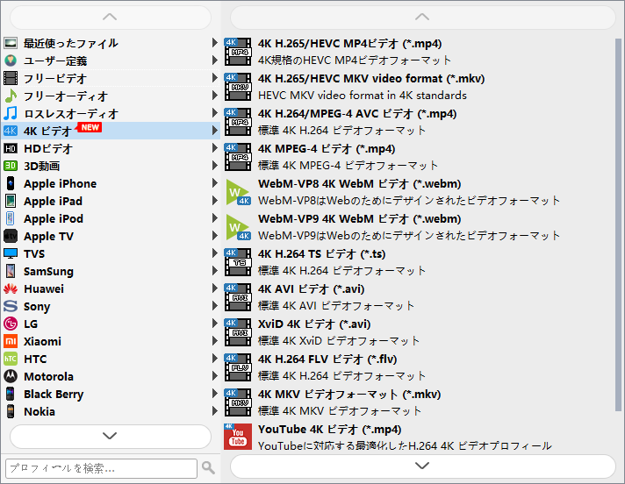
Task: Expand the Black Berry submenu arrow
Action: point(214,393)
